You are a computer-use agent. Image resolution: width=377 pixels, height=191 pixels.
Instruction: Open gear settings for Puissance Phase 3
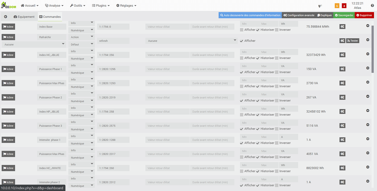(342, 126)
